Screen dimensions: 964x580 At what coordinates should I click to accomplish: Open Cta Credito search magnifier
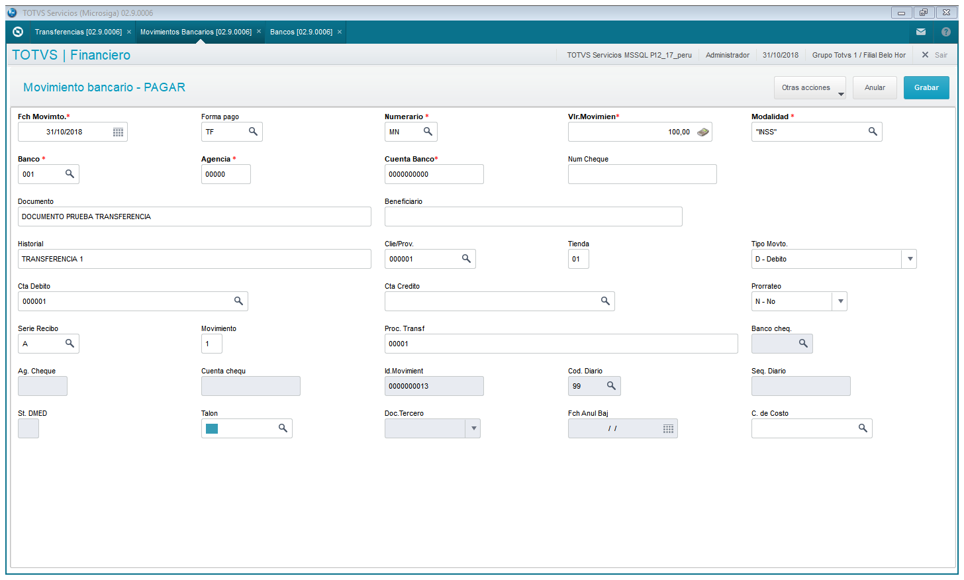click(605, 301)
